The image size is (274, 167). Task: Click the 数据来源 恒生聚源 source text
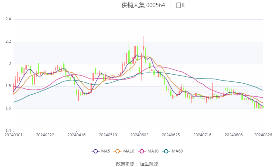pos(137,164)
